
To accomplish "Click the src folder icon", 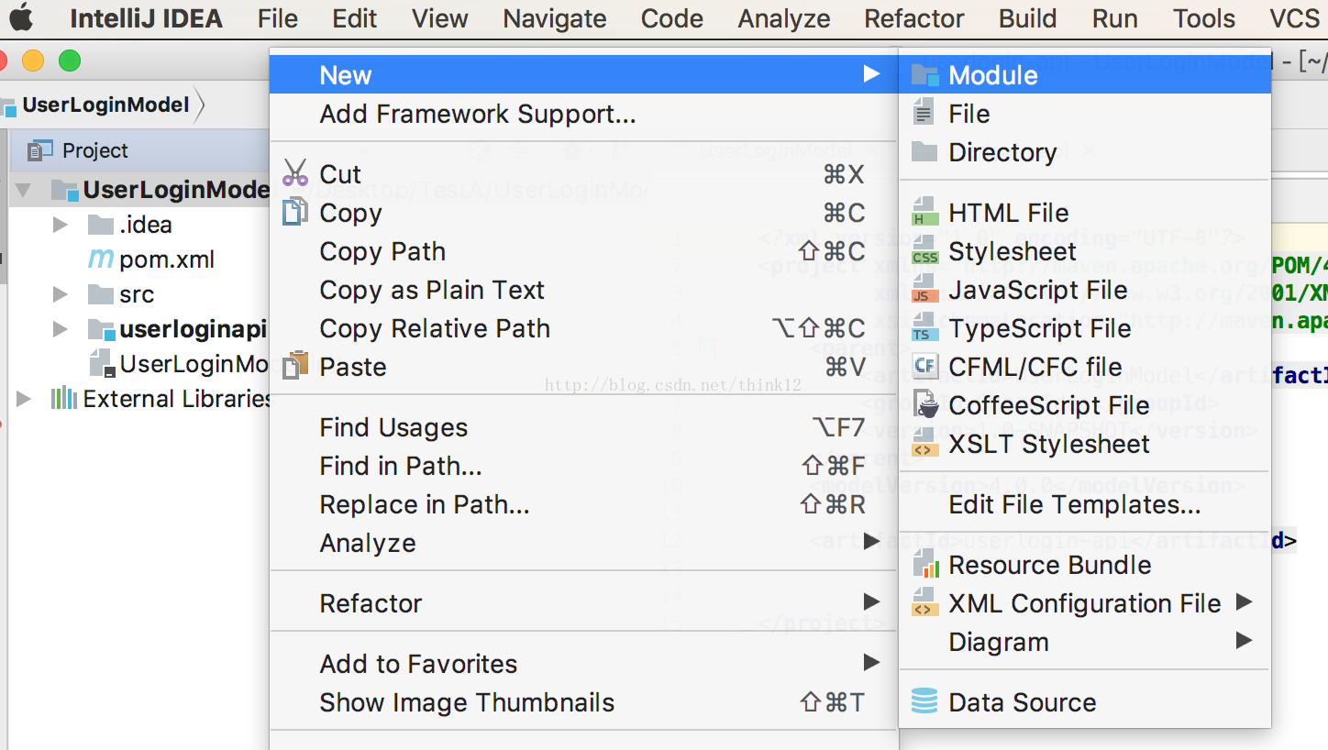I will [100, 294].
